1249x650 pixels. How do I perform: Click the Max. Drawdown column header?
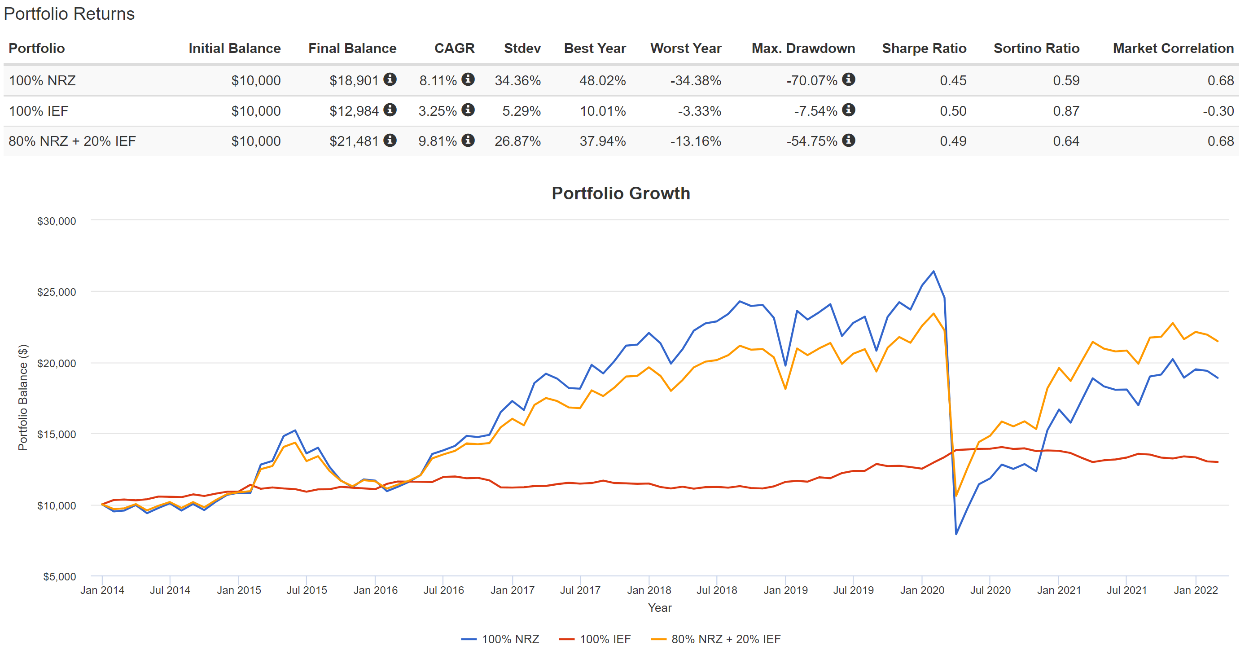click(x=802, y=48)
